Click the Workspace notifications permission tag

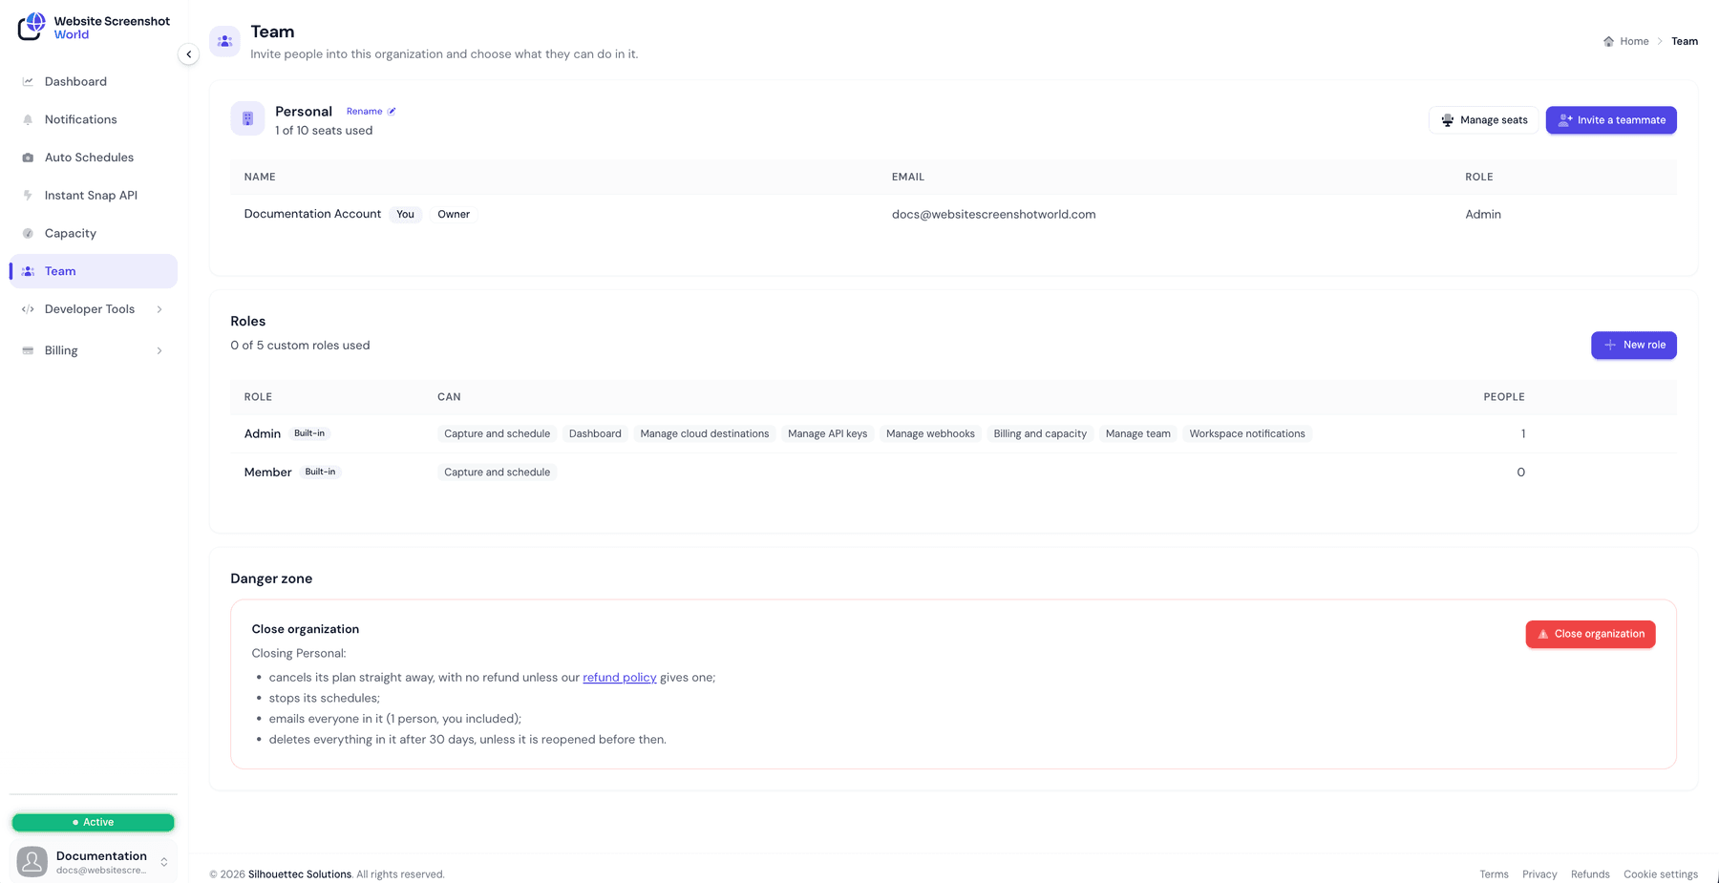point(1247,434)
